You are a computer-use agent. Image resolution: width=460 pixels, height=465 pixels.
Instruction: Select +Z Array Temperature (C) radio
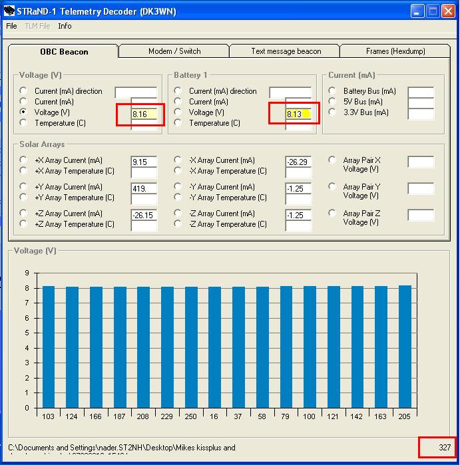coord(23,224)
